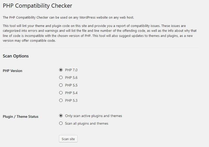Screen dimensions: 209x147
Task: Click the paragraph describing the lint tool report
Action: pyautogui.click(x=99, y=33)
